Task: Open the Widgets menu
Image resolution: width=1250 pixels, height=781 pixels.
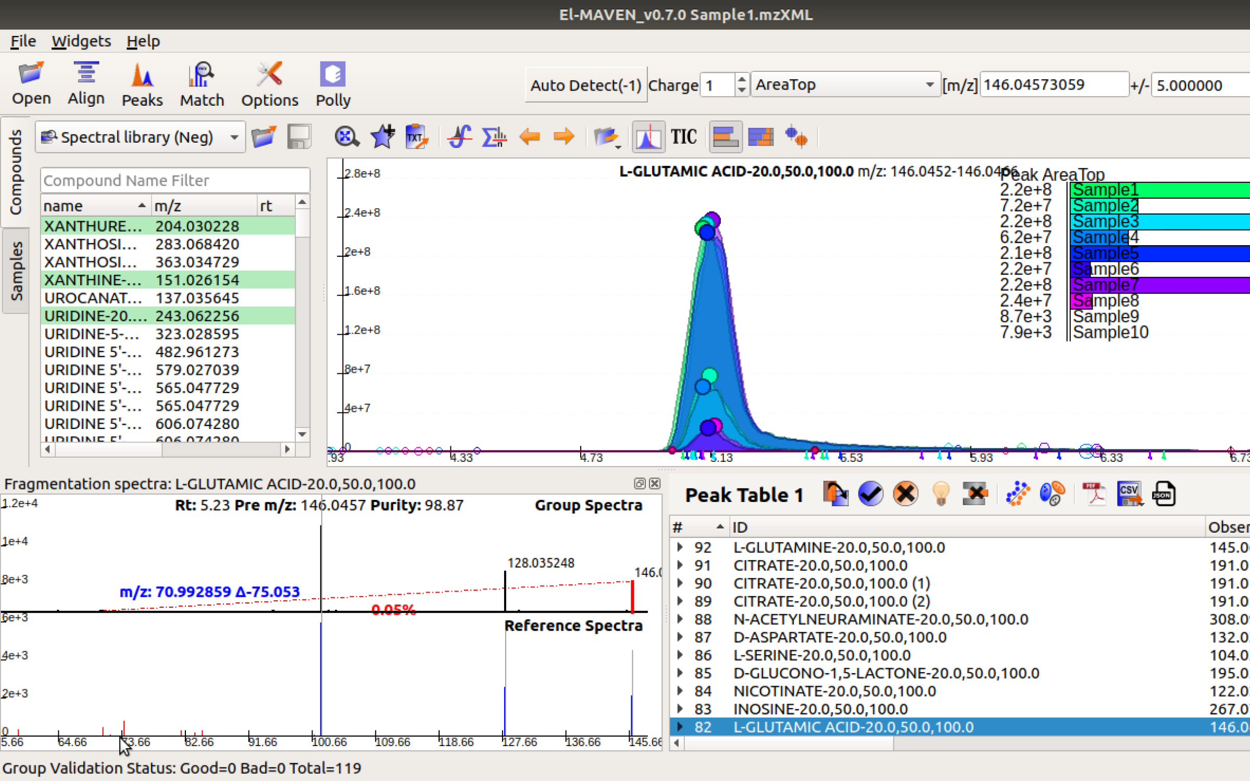Action: 81,41
